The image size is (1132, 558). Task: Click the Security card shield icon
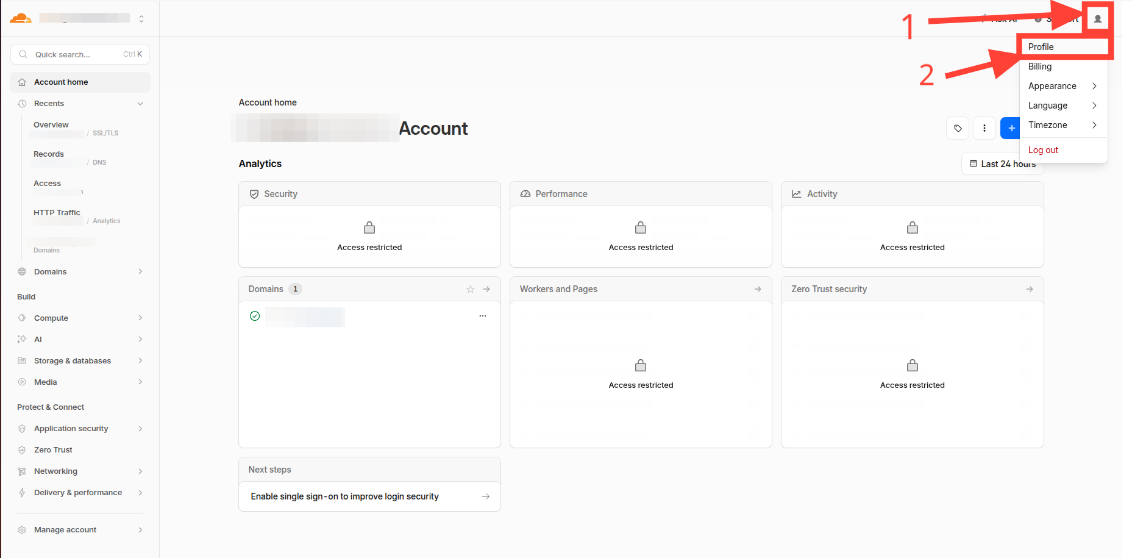pos(254,194)
